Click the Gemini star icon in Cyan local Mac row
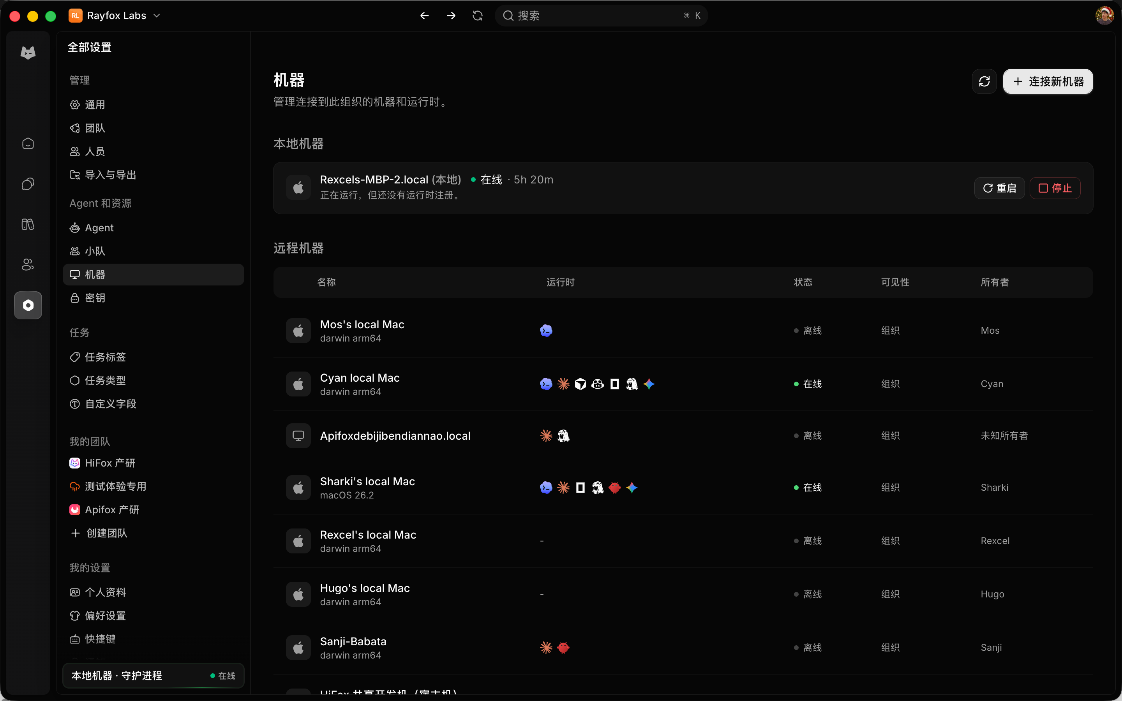Viewport: 1122px width, 701px height. (x=649, y=384)
